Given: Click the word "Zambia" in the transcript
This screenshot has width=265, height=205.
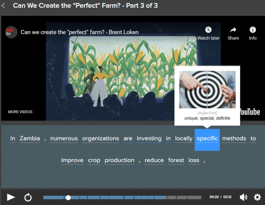Looking at the screenshot, I should (x=30, y=138).
